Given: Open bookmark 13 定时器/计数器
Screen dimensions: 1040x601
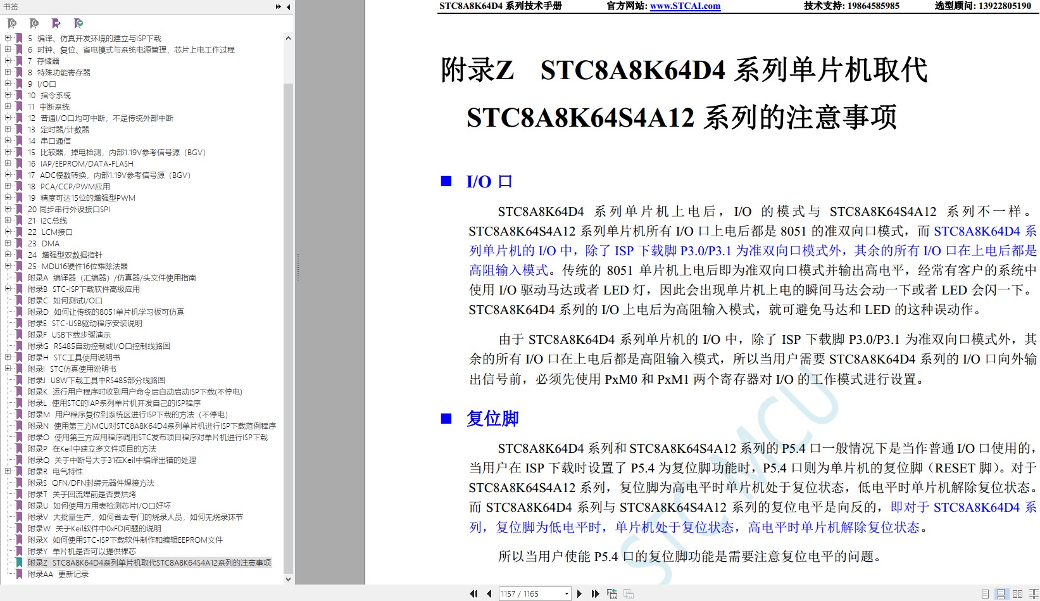Looking at the screenshot, I should pos(58,129).
